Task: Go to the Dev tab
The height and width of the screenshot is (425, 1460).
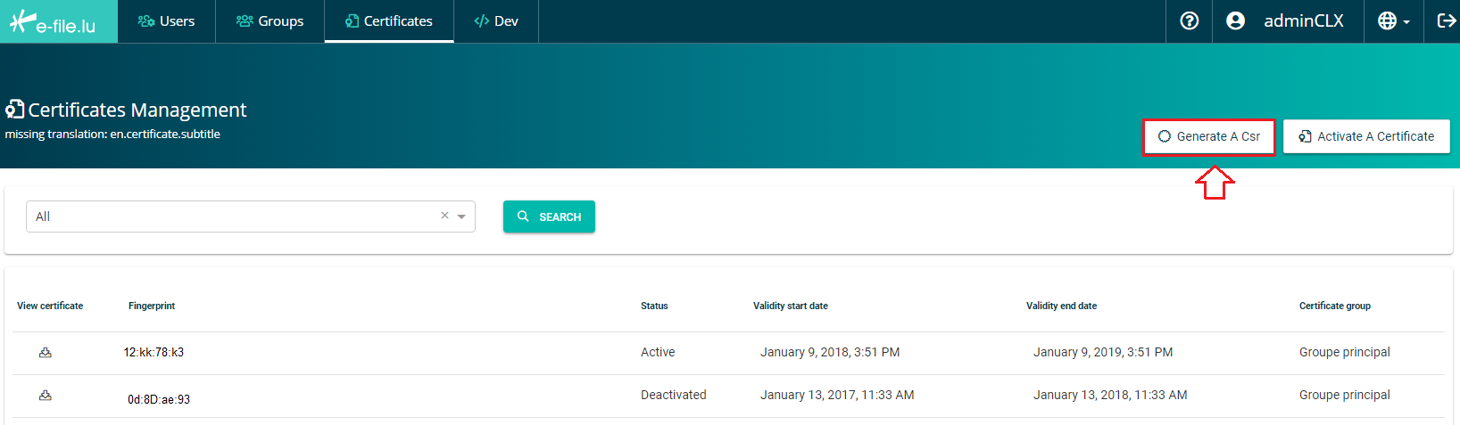Action: click(x=496, y=21)
